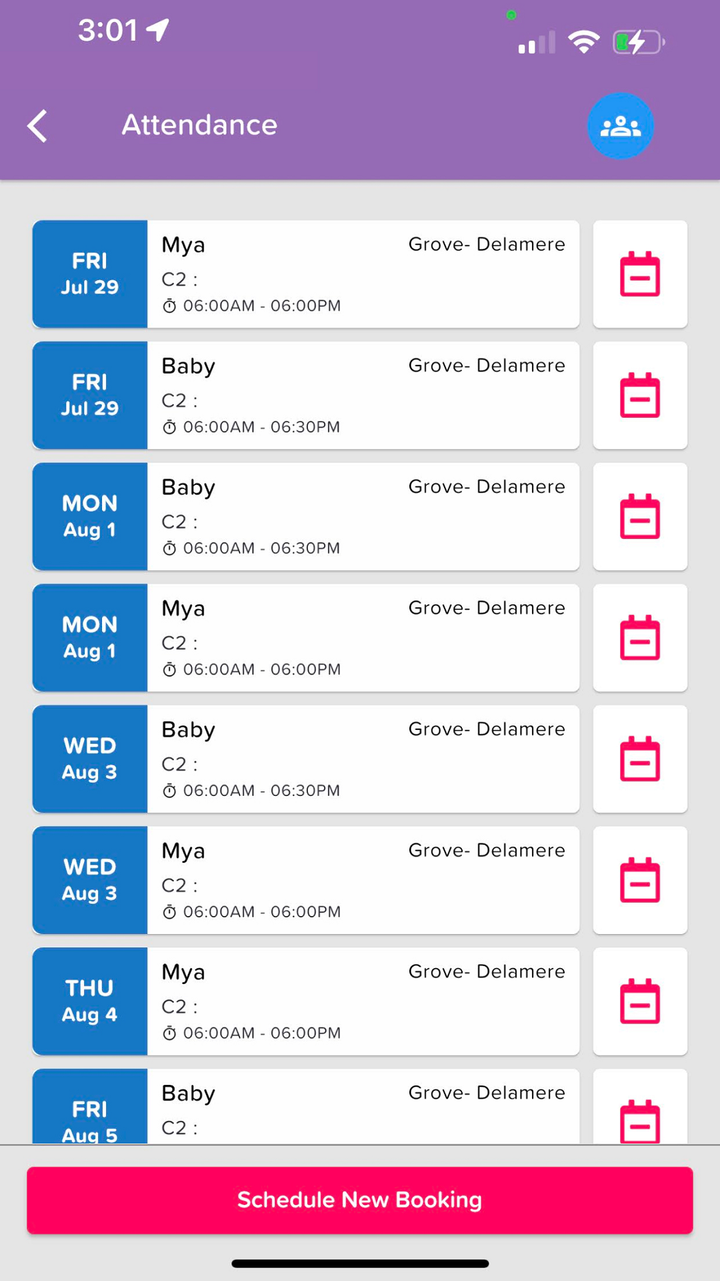Viewport: 720px width, 1281px height.
Task: Tap calendar icon for Baby Wed Aug 3
Action: click(639, 759)
